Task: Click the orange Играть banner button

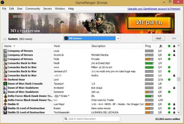Action: pyautogui.click(x=149, y=23)
